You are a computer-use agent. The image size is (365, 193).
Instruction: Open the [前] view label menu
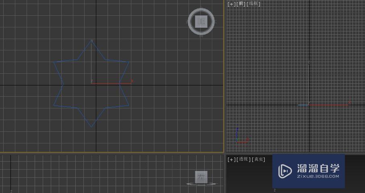241,4
